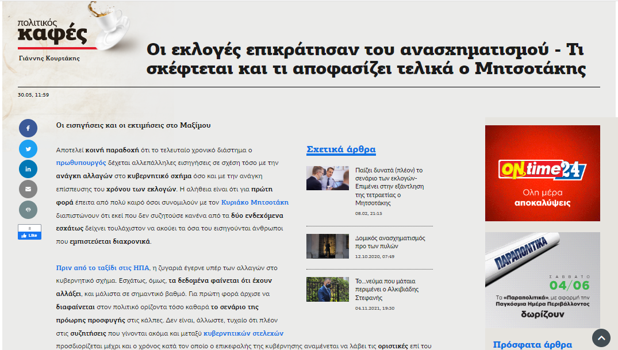The image size is (618, 350).
Task: Open the 'Πριν από το ταξίδι στις ΗΠΑ' link
Action: pos(102,268)
